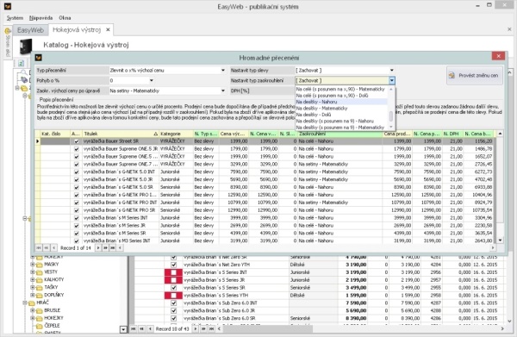Viewport: 517px width, 337px height.
Task: Select 'Na desítky - Dolů' option
Action: pyautogui.click(x=341, y=115)
